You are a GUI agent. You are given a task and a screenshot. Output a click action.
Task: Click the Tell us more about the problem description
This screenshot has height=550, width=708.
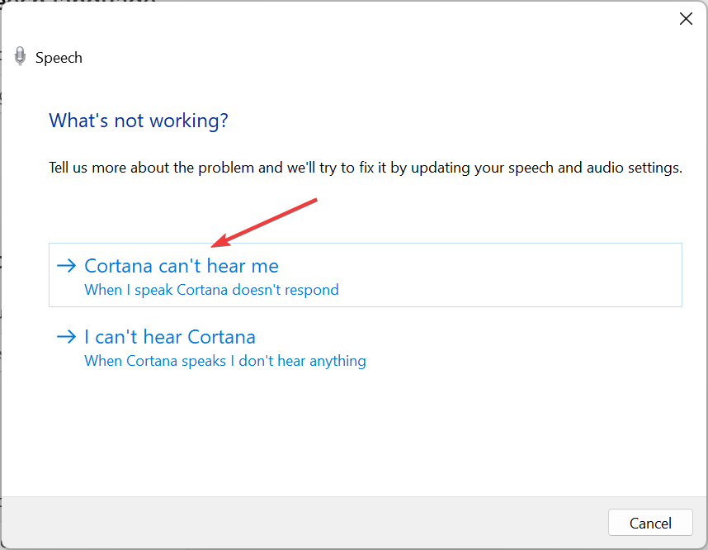[366, 168]
